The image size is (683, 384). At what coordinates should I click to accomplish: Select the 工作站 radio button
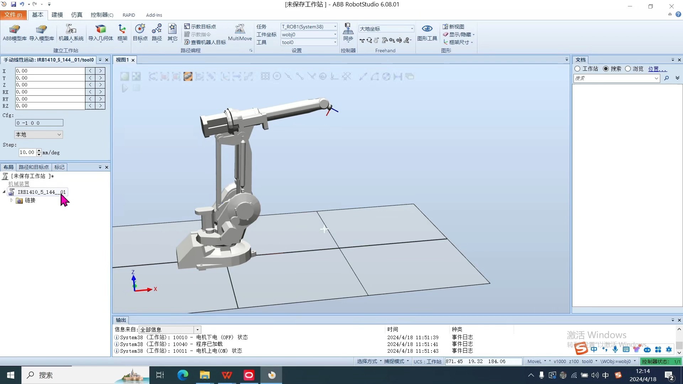pos(578,69)
